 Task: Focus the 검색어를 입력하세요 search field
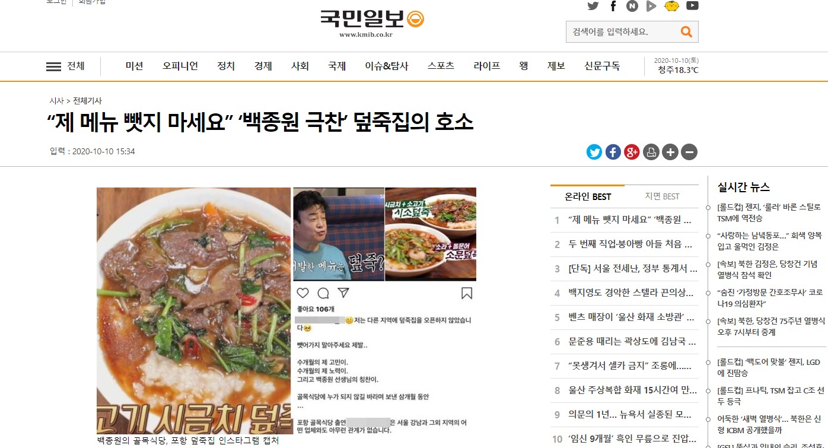[622, 32]
